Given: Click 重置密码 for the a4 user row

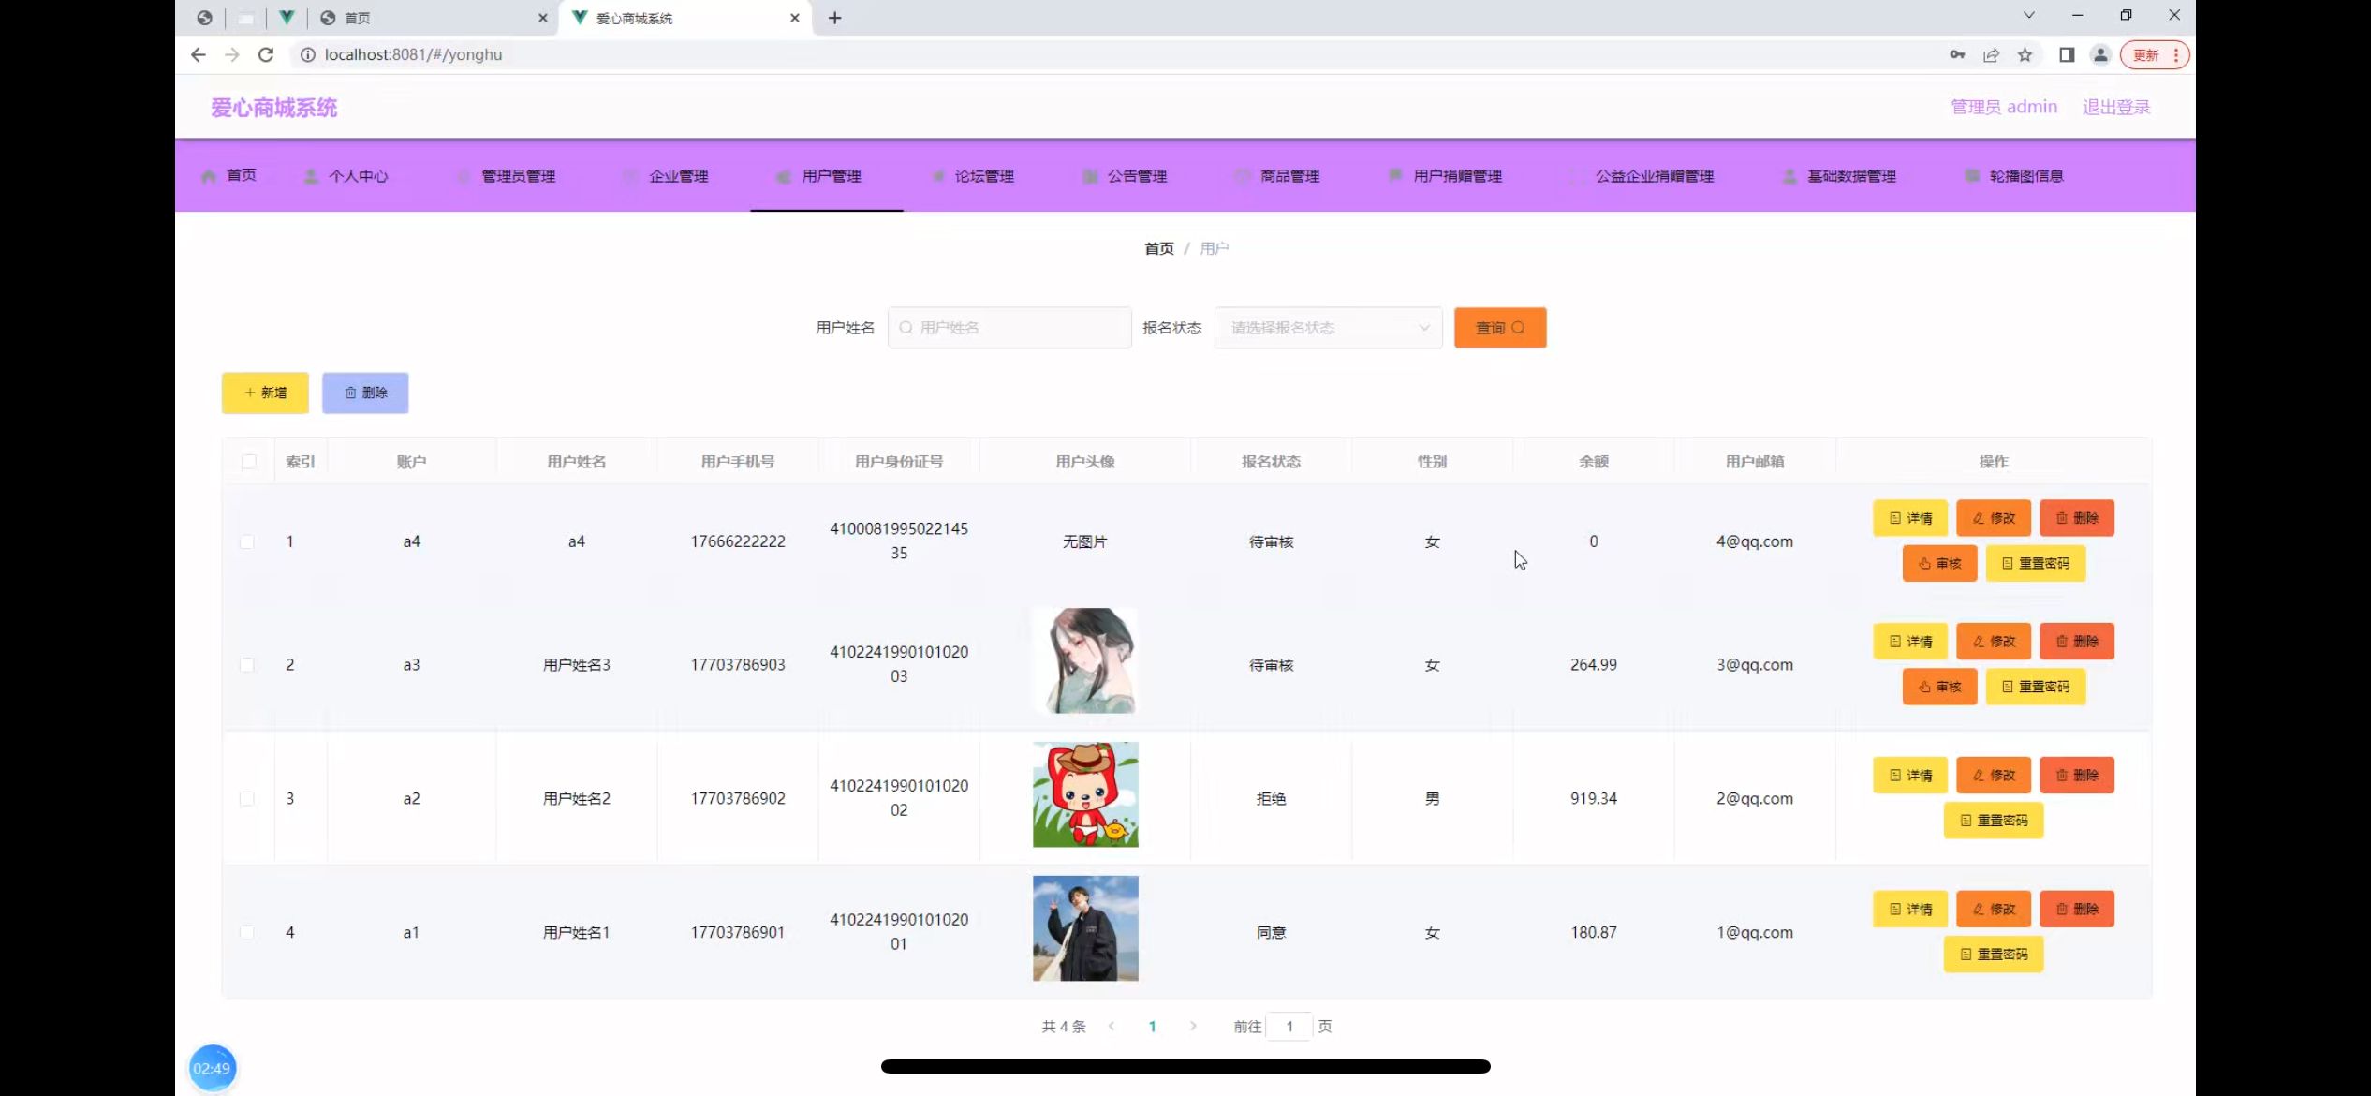Looking at the screenshot, I should [2036, 563].
